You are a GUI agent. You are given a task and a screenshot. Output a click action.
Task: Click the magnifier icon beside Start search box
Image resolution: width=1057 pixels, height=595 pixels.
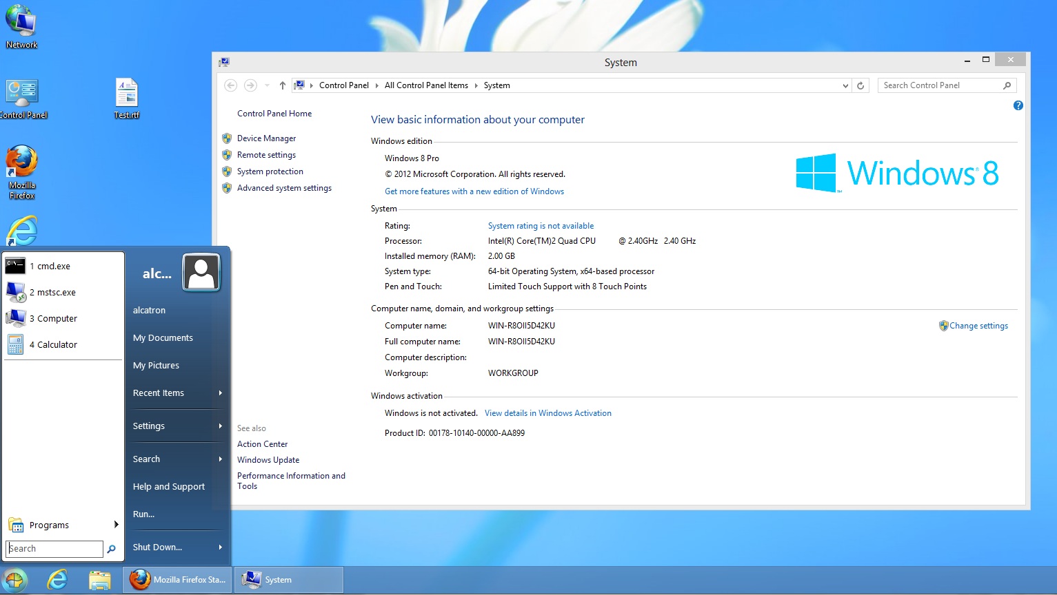(x=111, y=549)
